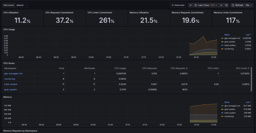The width and height of the screenshot is (256, 133).
Task: Sort the CPU Usage legend by Last column
Action: click(248, 35)
